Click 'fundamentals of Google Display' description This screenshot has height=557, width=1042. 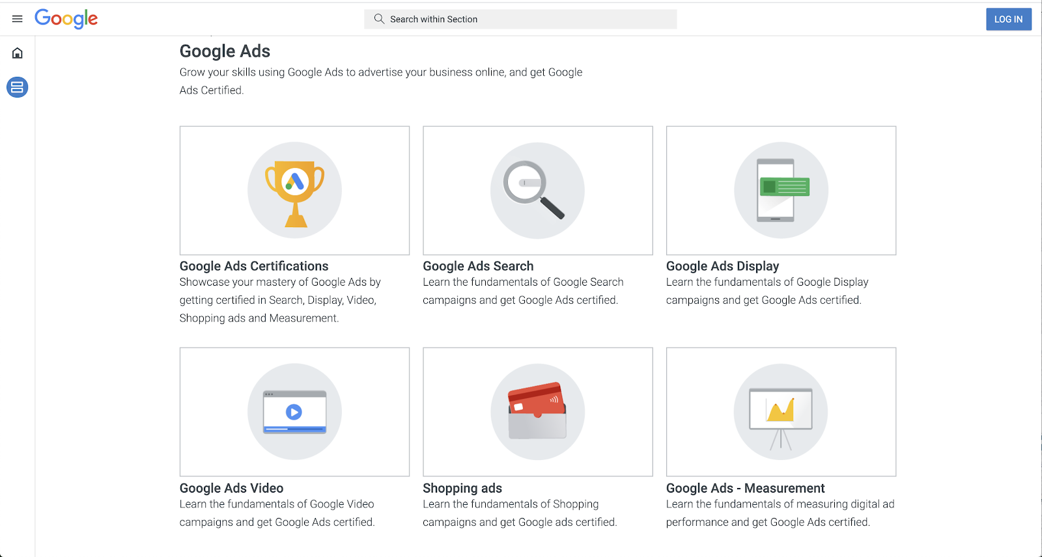point(767,291)
